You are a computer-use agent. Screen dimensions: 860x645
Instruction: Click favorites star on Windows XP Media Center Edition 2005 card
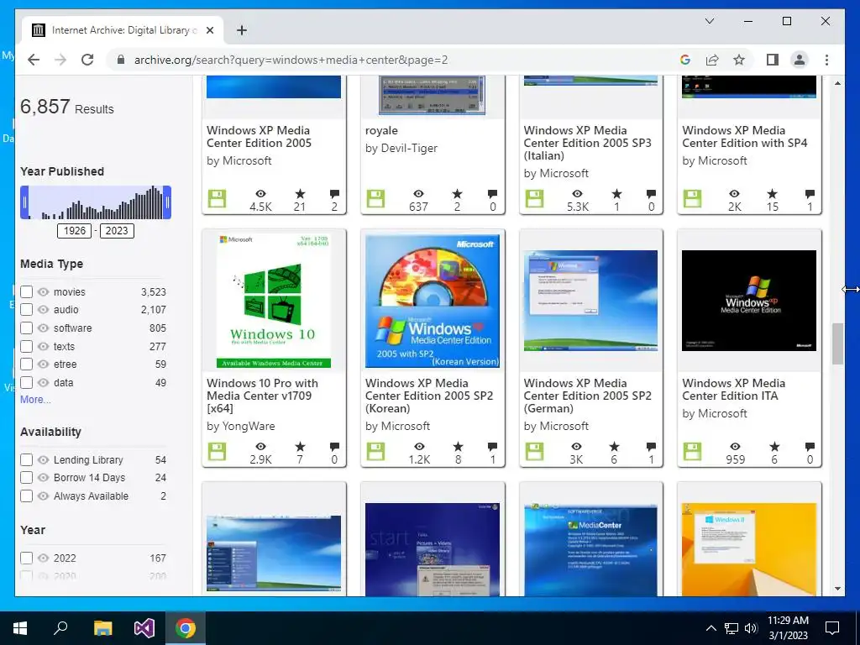(300, 194)
